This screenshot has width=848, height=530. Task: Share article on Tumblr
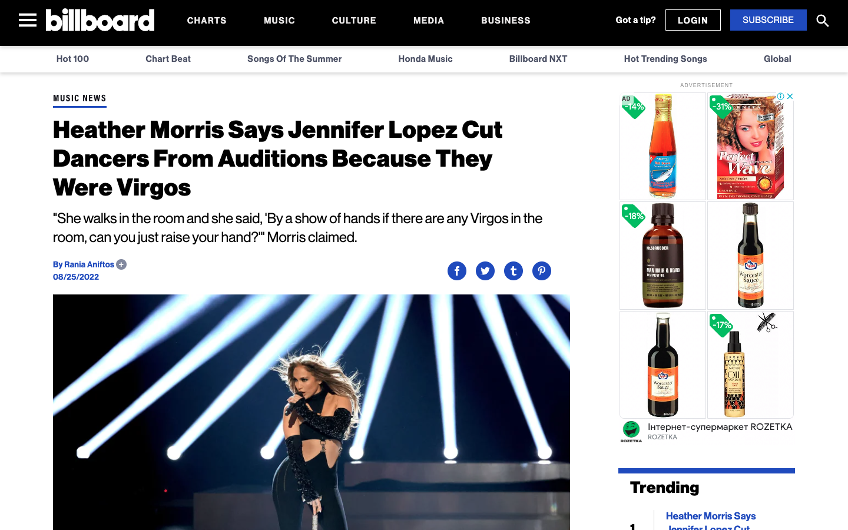click(x=514, y=271)
